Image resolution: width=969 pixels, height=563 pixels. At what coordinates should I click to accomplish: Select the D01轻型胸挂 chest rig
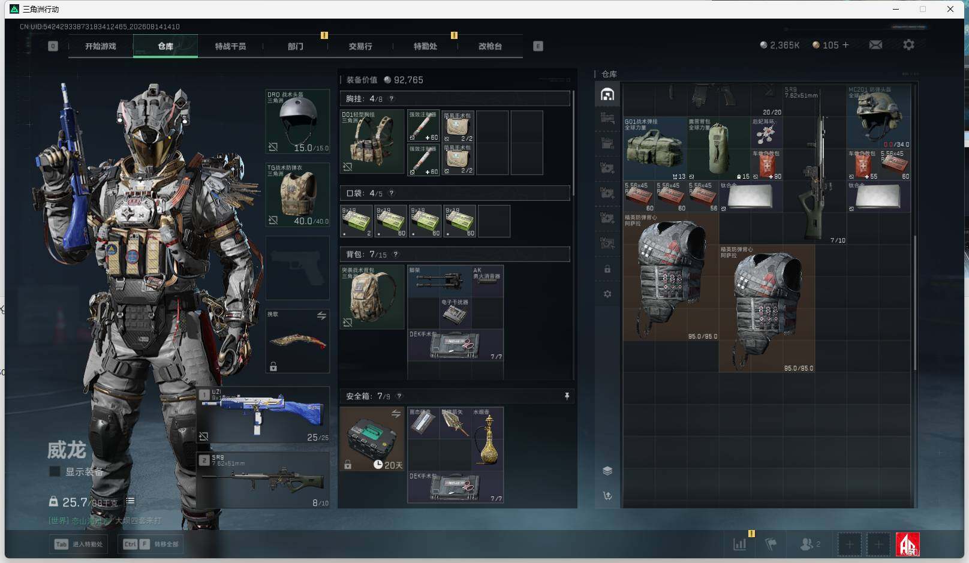coord(372,142)
